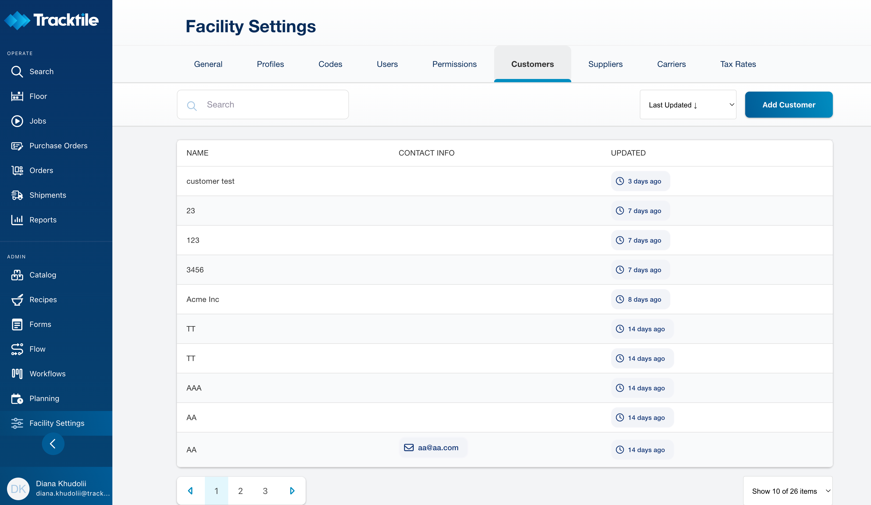Open the aa@aa.com email link
Viewport: 871px width, 505px height.
[x=438, y=448]
